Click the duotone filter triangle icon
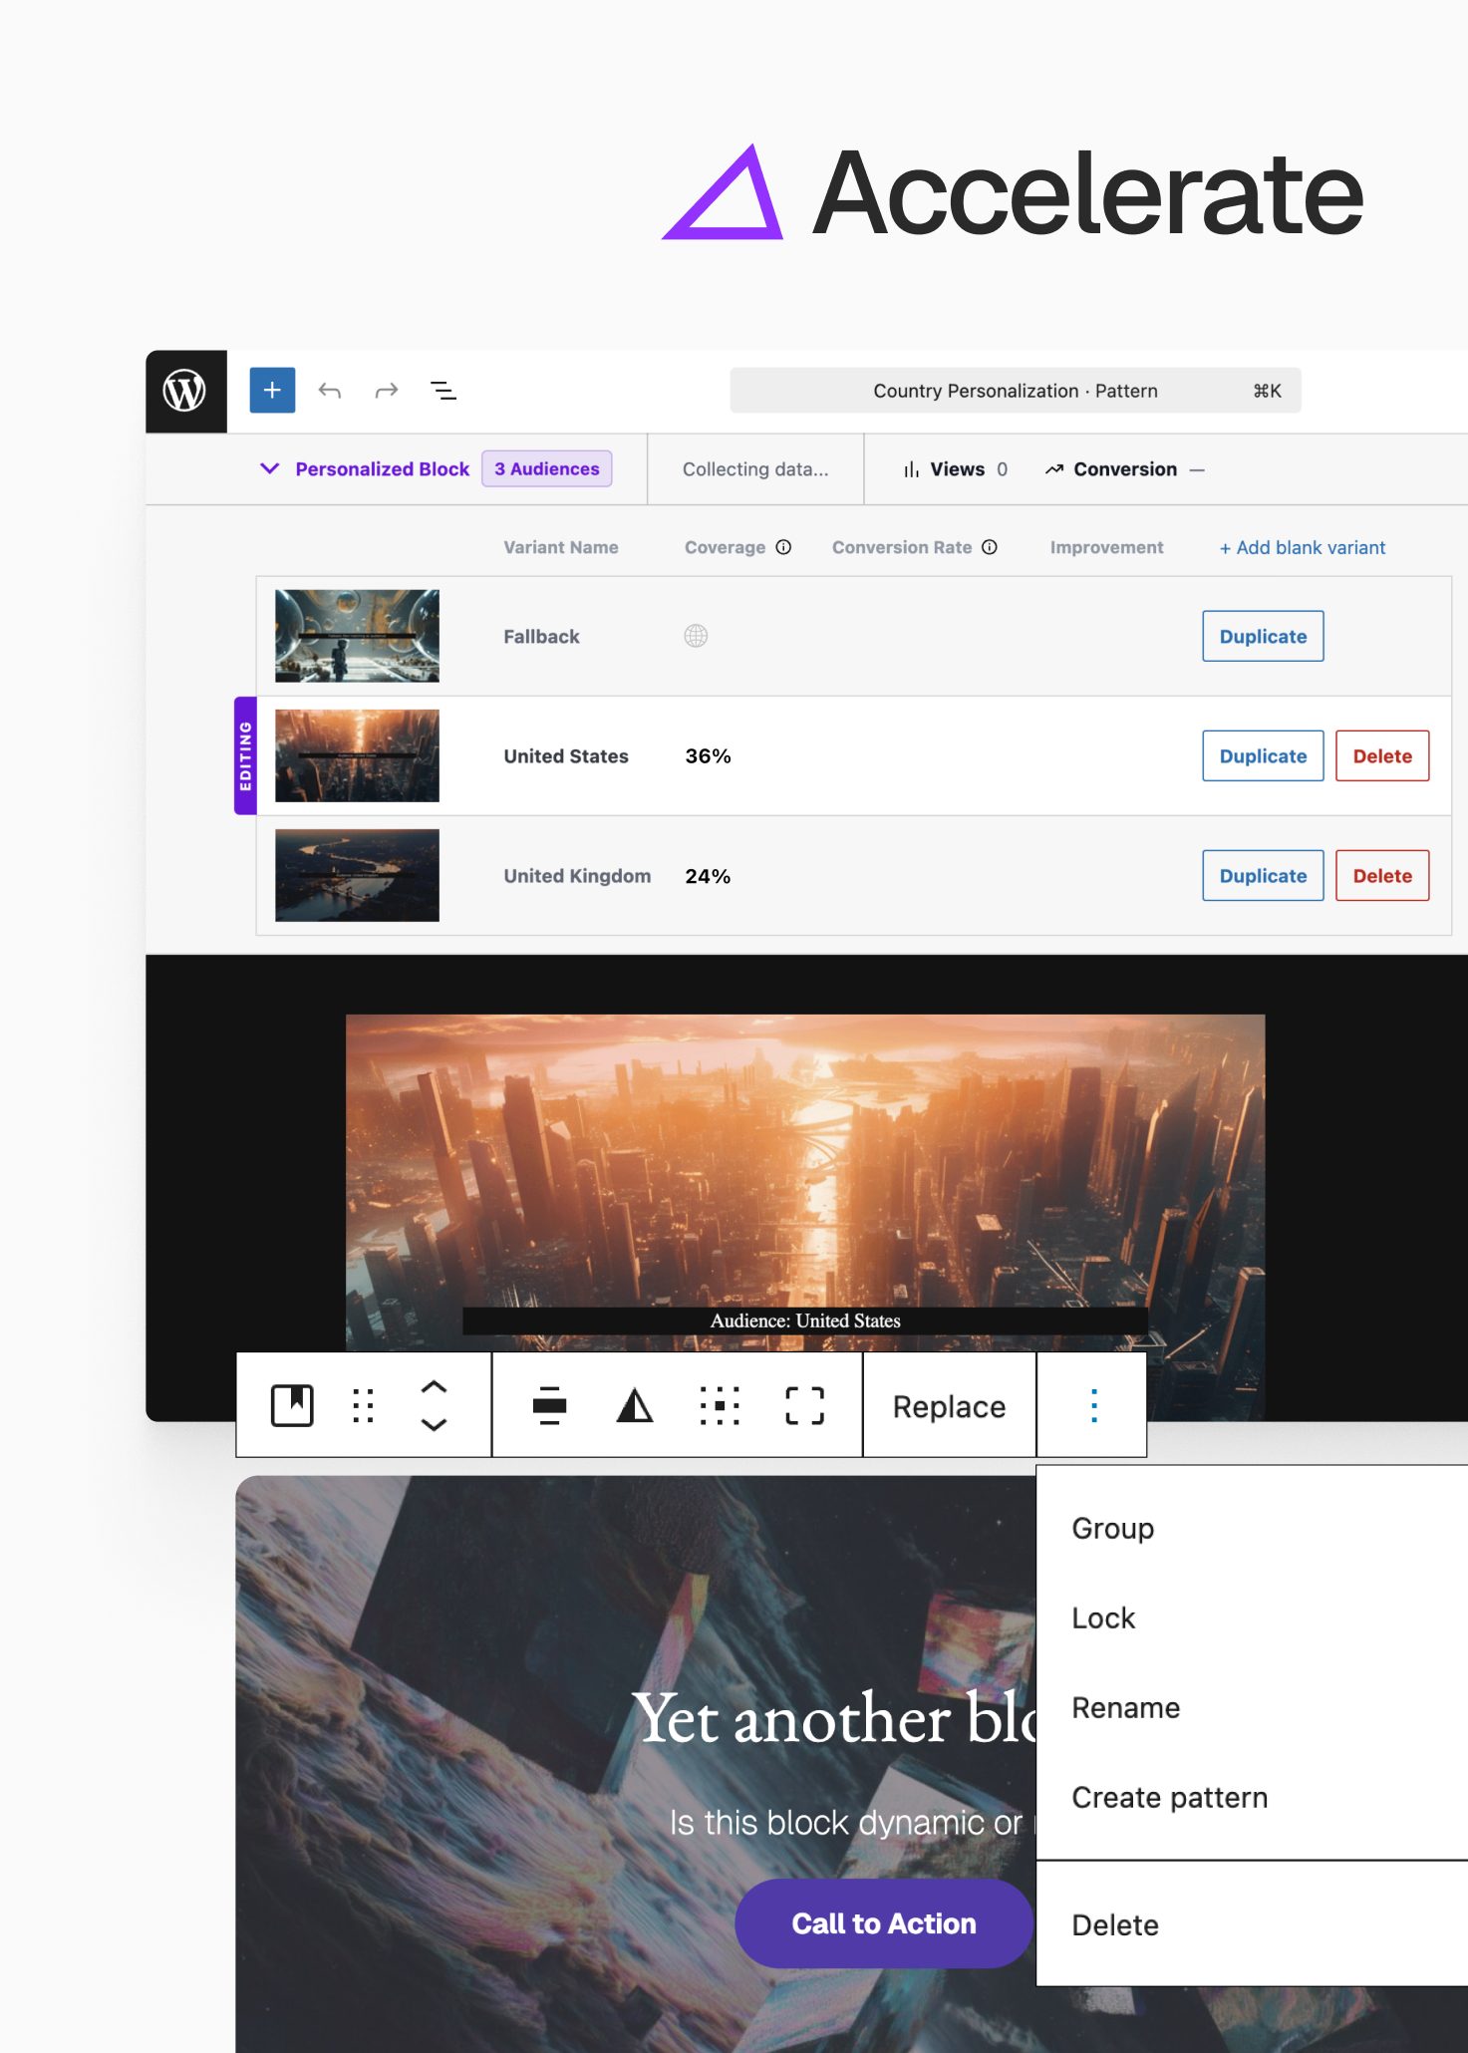The height and width of the screenshot is (2053, 1468). [x=635, y=1405]
